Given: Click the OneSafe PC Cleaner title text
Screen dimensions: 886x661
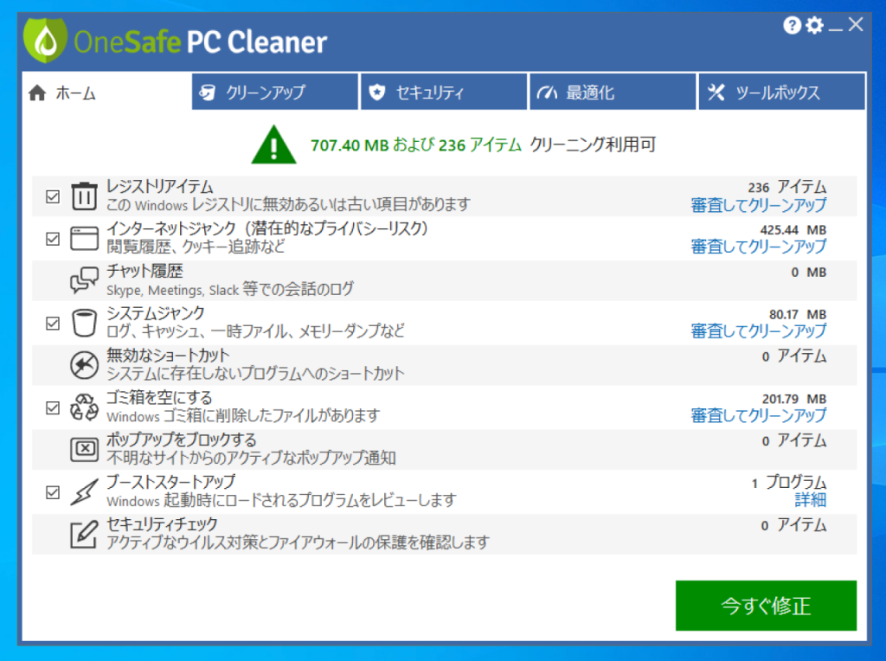Looking at the screenshot, I should point(201,42).
